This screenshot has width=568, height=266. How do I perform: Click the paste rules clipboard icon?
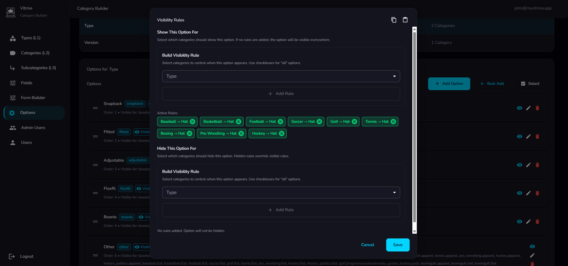(x=405, y=20)
